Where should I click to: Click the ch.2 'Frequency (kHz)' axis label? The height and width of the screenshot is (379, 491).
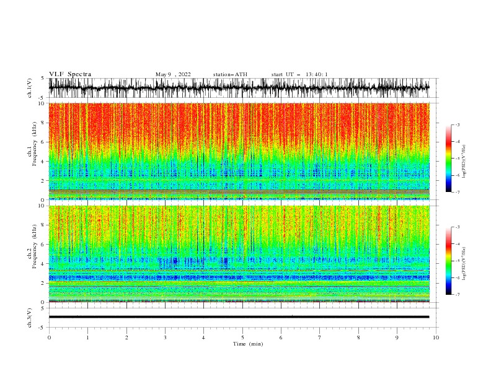coord(35,246)
